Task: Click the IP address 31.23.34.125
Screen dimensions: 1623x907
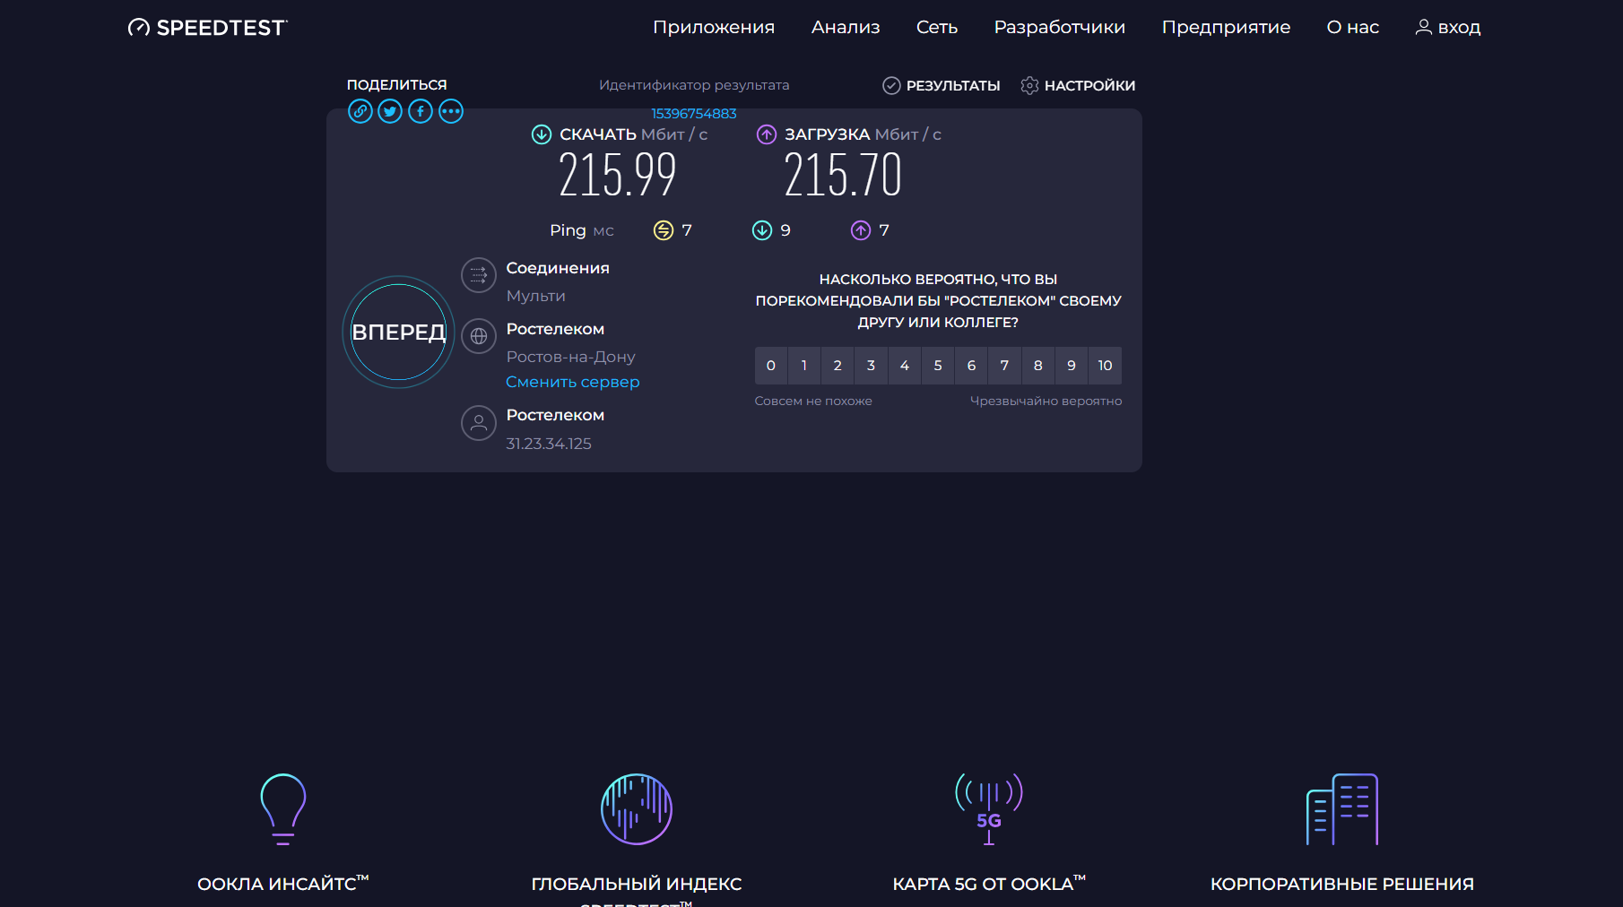Action: coord(549,444)
